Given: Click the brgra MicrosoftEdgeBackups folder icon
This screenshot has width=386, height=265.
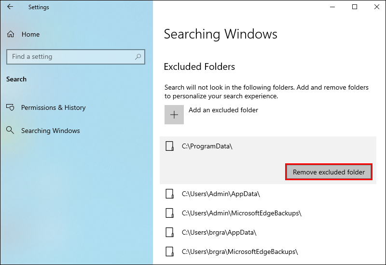Looking at the screenshot, I should (x=169, y=252).
